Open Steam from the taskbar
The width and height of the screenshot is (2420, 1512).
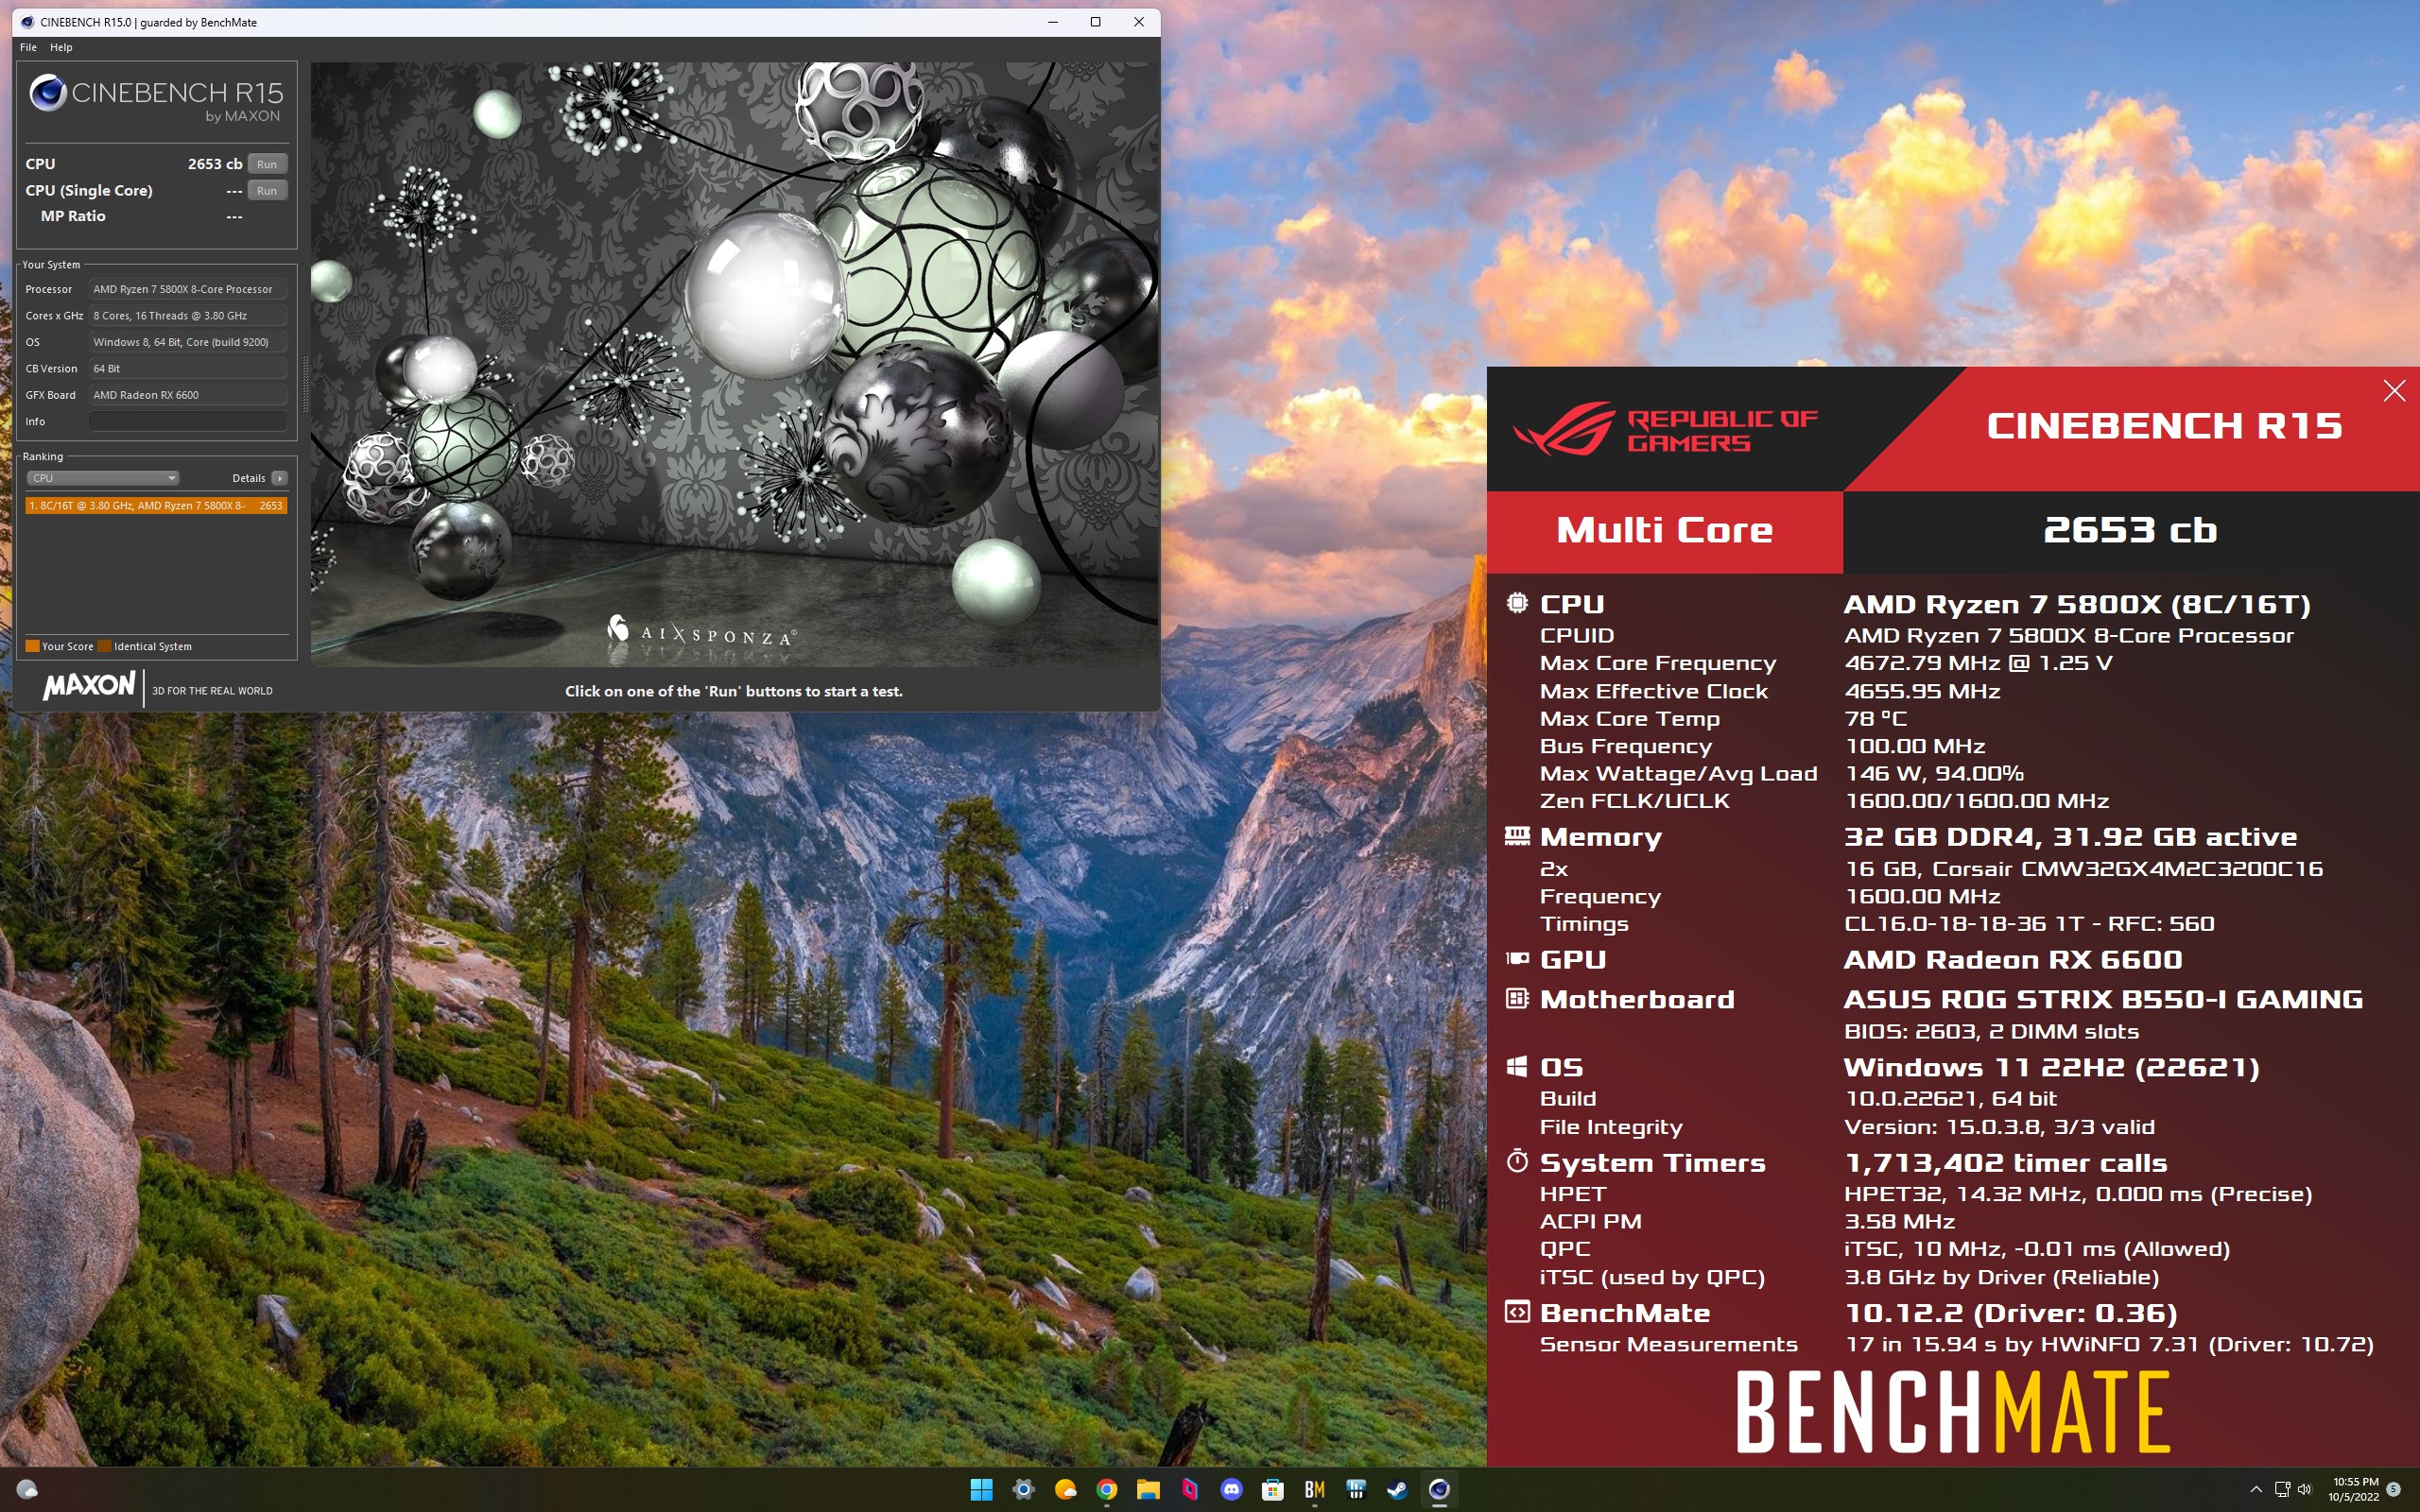coord(1397,1490)
